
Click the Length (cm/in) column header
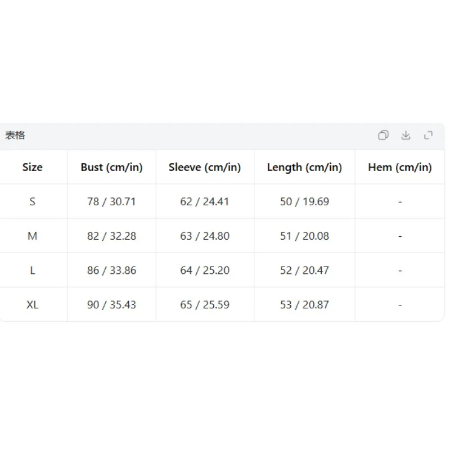304,167
